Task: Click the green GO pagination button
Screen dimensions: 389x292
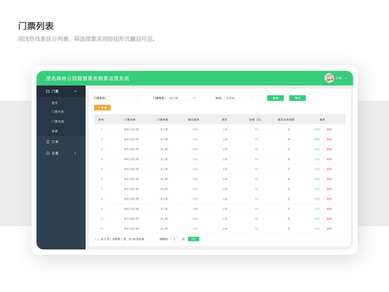Action: [x=194, y=239]
